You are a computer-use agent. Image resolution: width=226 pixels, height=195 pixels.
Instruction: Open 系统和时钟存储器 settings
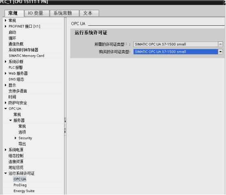coord(23,50)
